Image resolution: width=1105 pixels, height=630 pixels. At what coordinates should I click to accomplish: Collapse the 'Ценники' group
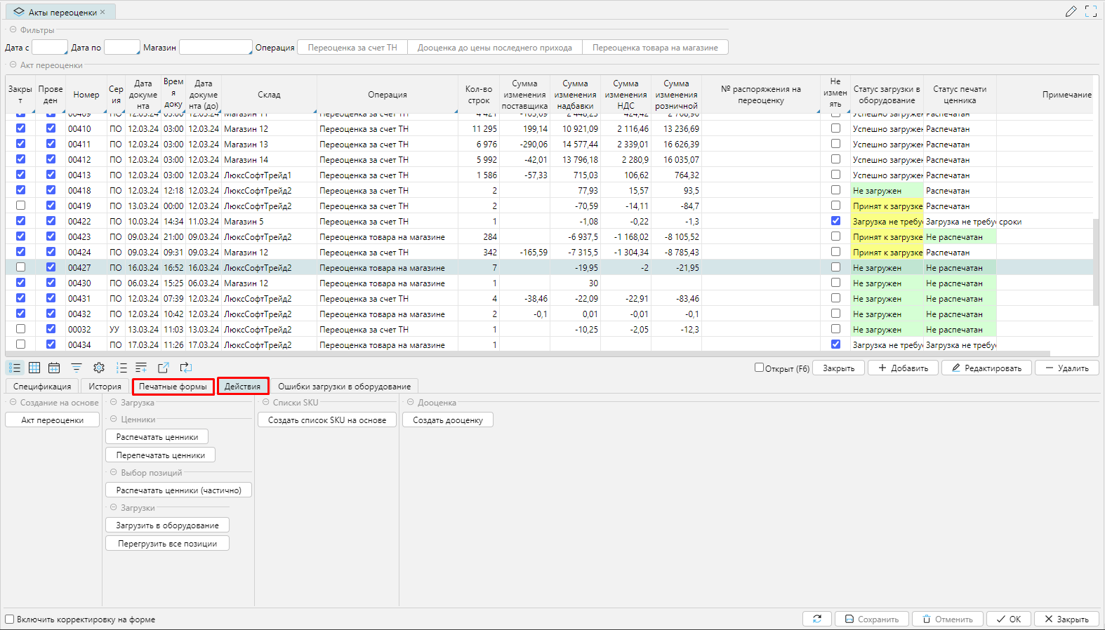[x=114, y=420]
